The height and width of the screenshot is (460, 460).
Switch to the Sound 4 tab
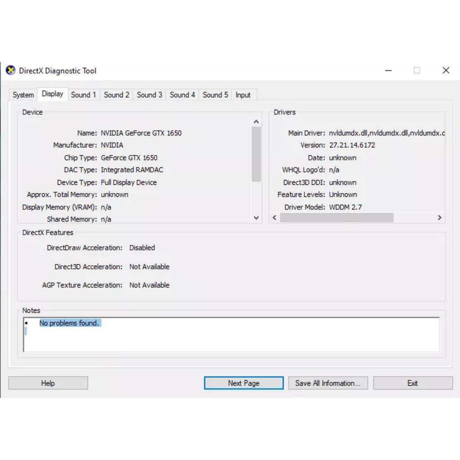coord(182,95)
